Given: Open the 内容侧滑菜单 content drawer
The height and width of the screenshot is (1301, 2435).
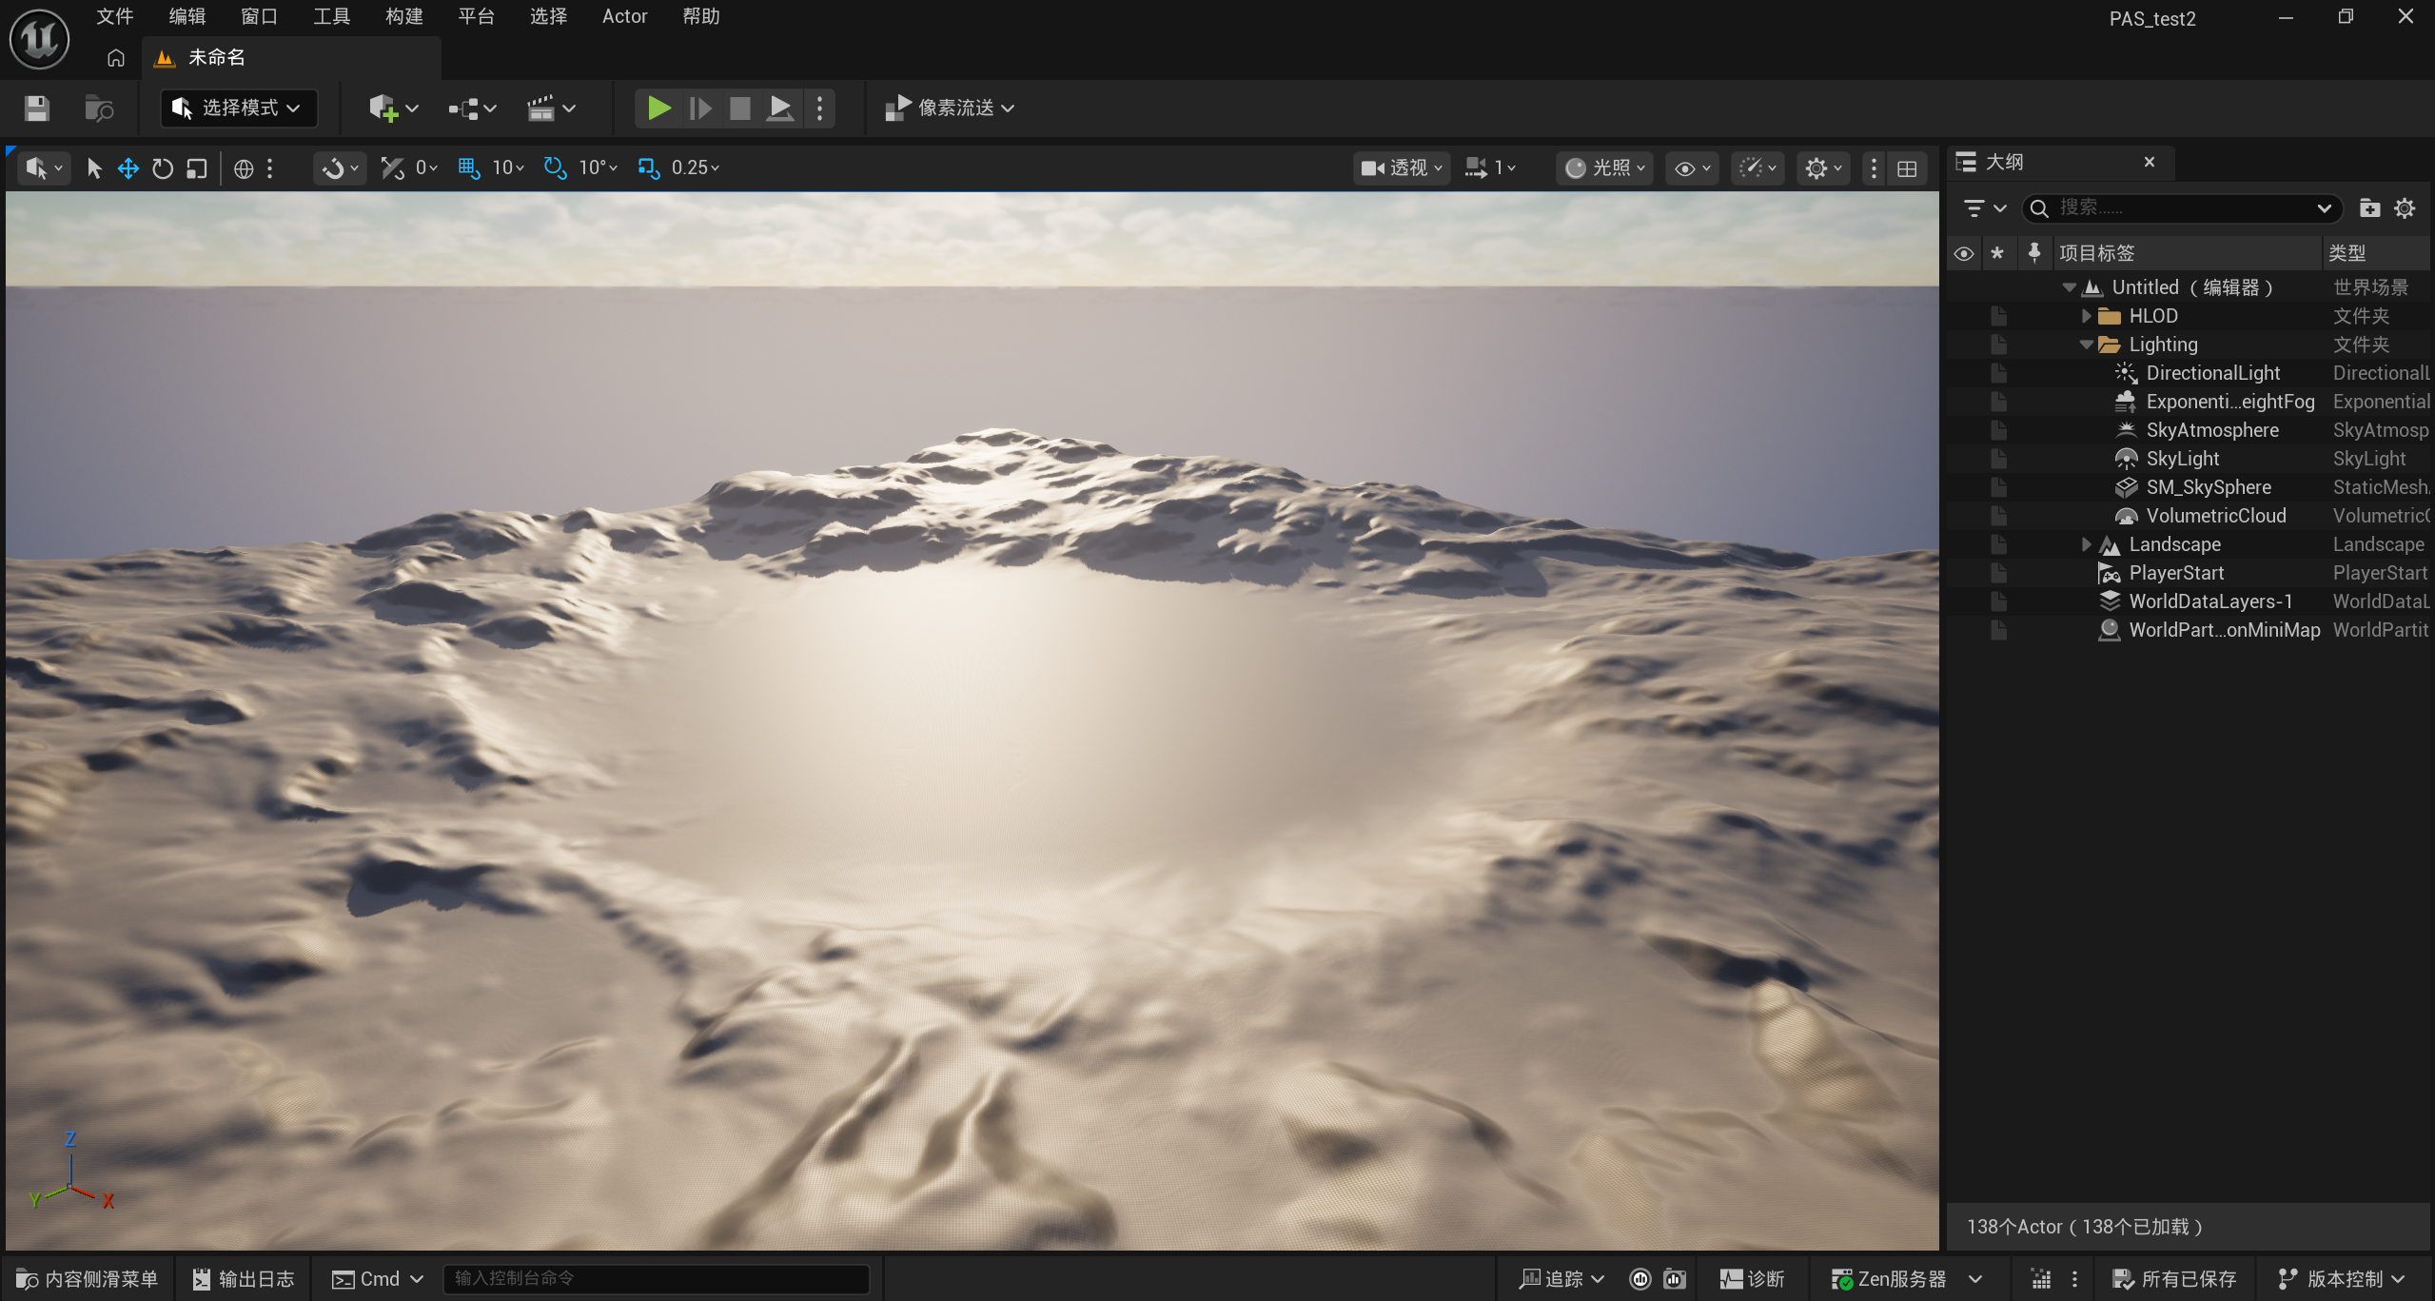Looking at the screenshot, I should coord(88,1279).
